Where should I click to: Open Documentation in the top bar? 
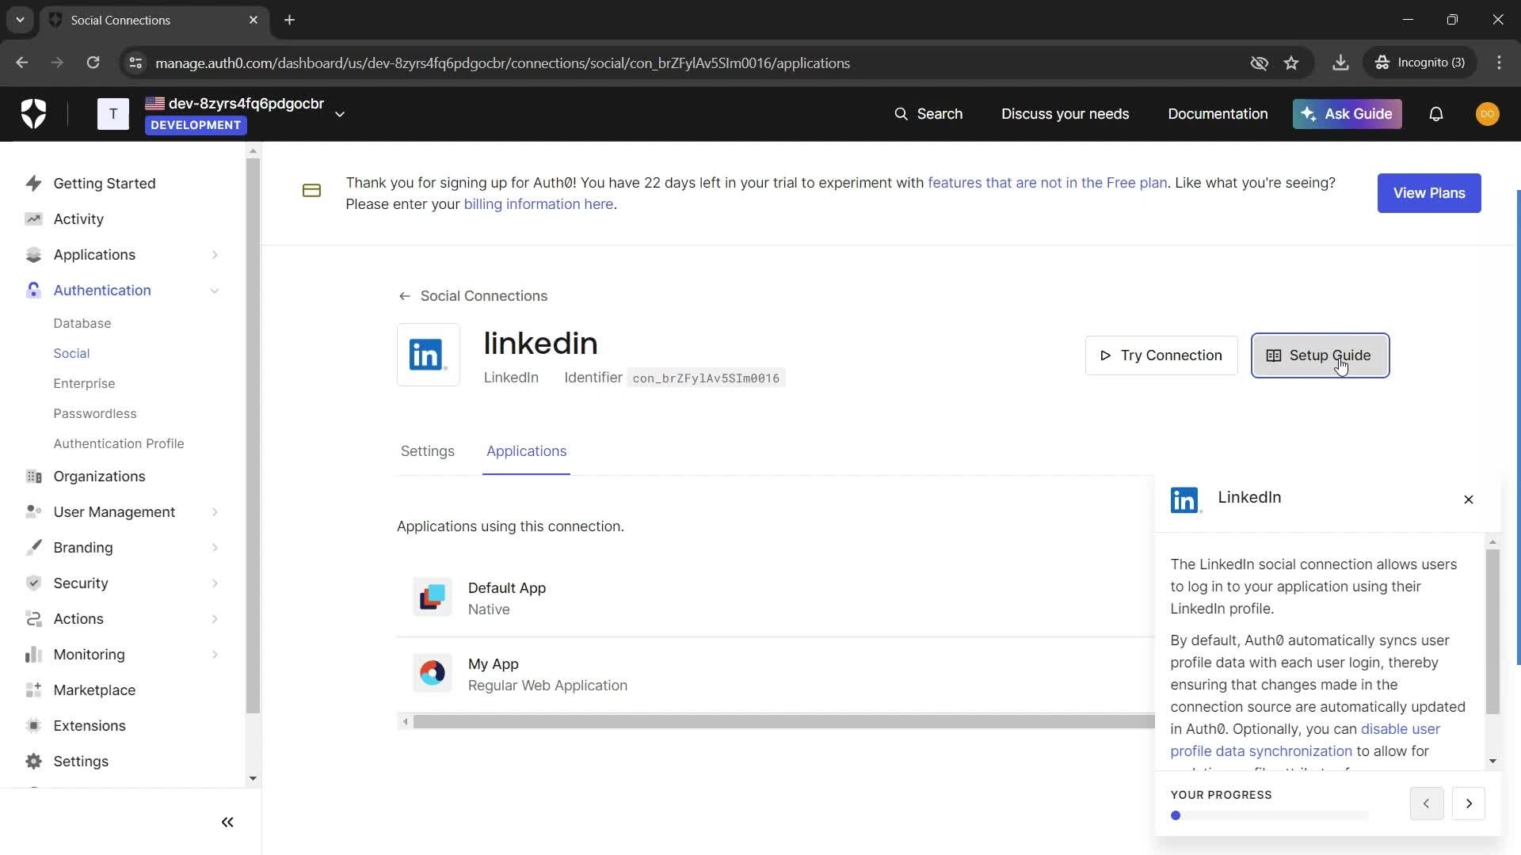click(1218, 114)
